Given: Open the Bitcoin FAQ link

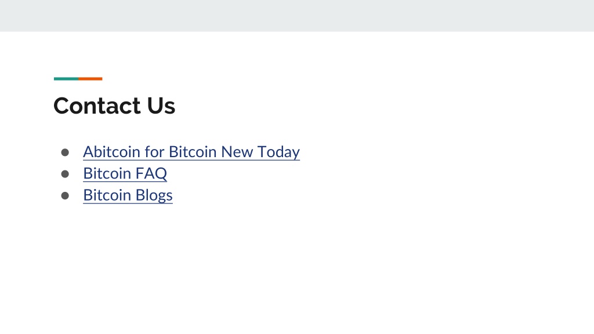Looking at the screenshot, I should pyautogui.click(x=125, y=173).
